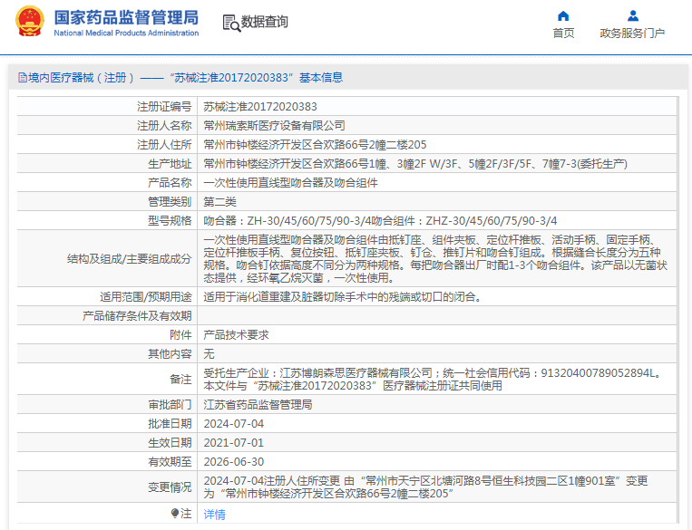Click 结构及组成/主要组成成分 label
This screenshot has height=530, width=692.
click(x=130, y=259)
